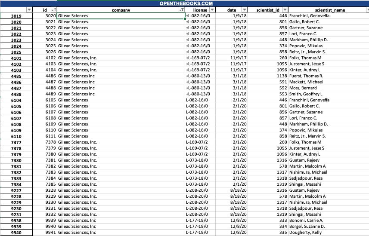Open the OPENTHEBOOKS.COM link
Screen dimensions: 369x236
186,3
